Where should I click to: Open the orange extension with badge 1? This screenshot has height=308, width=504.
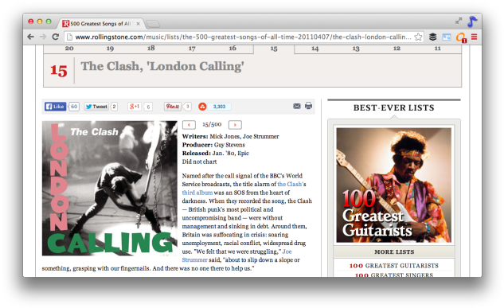click(x=461, y=37)
